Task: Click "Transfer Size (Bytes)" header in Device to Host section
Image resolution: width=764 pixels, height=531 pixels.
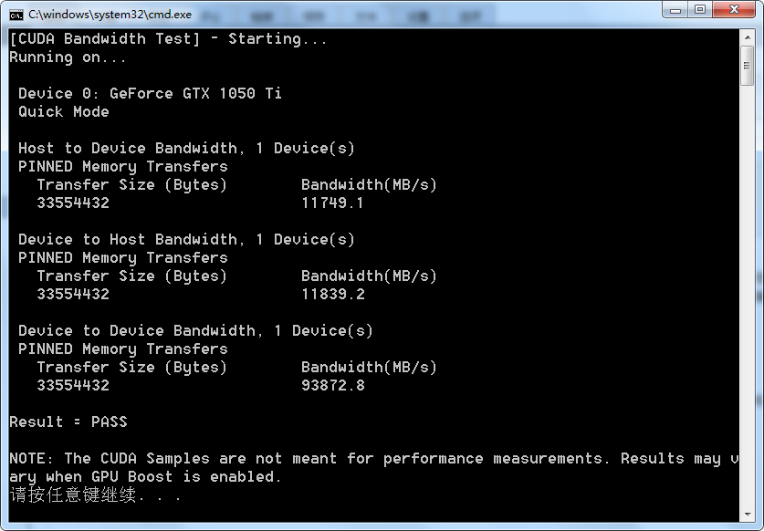Action: (x=132, y=276)
